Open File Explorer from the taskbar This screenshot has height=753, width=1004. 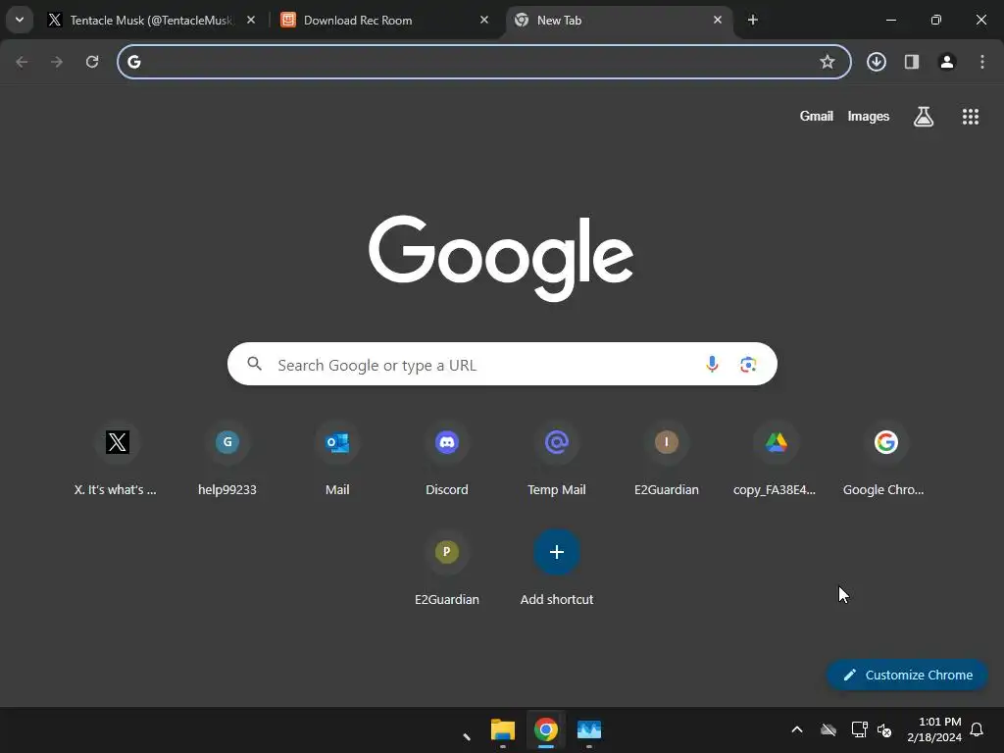pyautogui.click(x=503, y=729)
